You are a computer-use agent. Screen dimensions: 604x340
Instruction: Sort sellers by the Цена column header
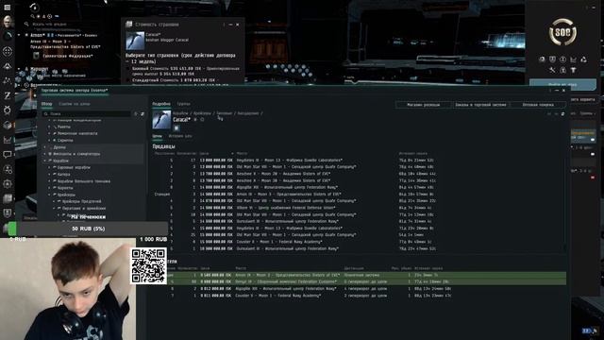click(x=204, y=153)
